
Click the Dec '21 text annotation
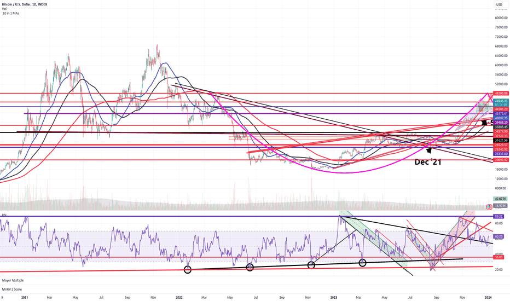tap(428, 162)
